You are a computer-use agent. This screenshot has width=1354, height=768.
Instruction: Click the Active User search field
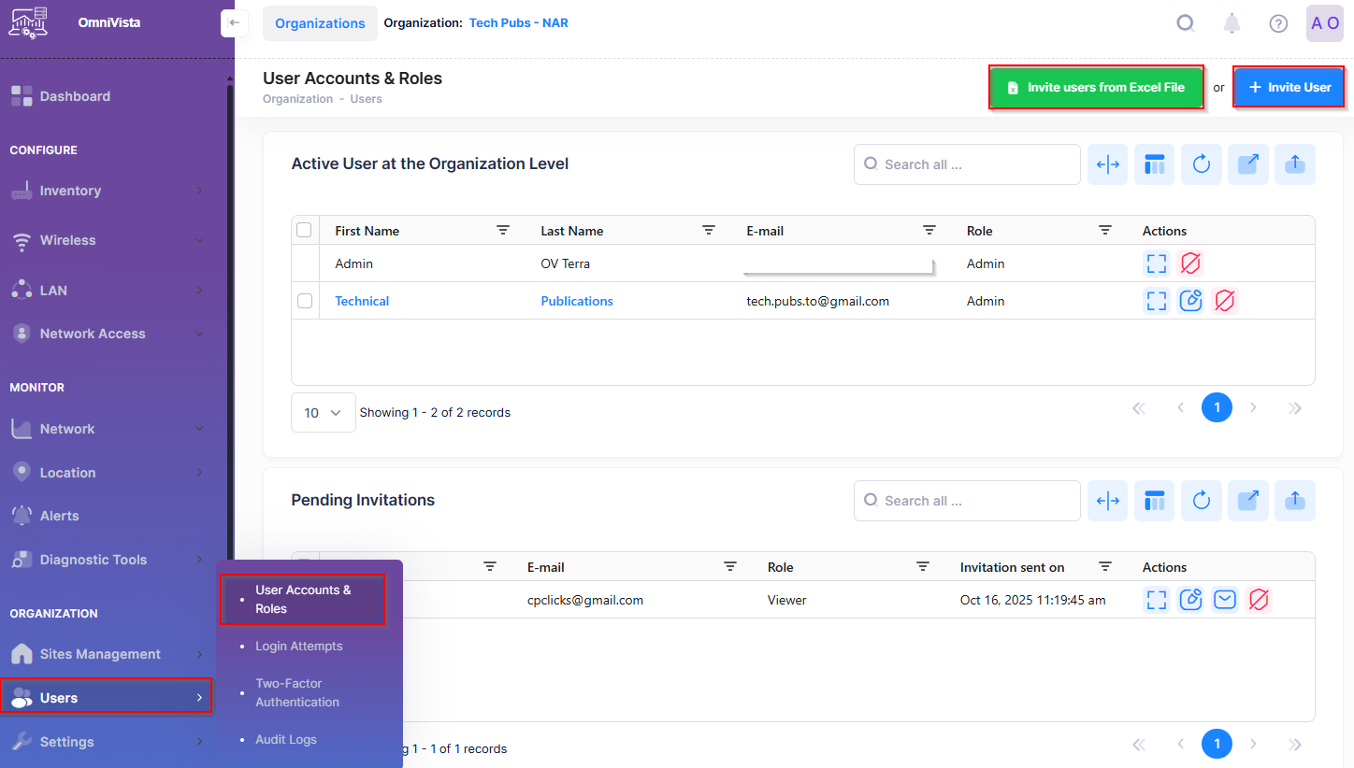pyautogui.click(x=967, y=164)
